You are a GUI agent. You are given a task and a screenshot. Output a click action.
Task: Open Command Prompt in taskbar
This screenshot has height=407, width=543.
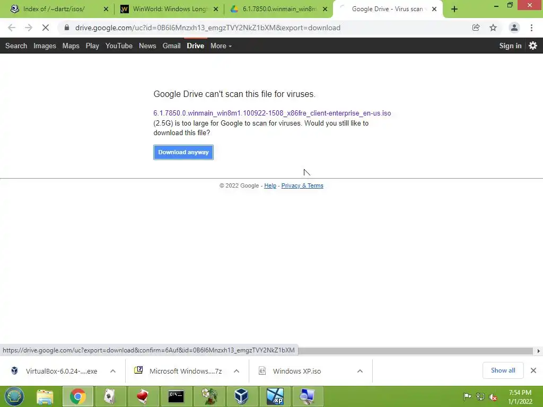176,396
